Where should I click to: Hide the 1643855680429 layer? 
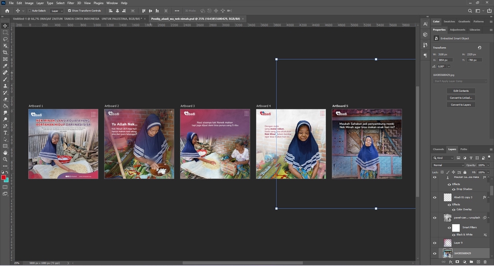[435, 253]
